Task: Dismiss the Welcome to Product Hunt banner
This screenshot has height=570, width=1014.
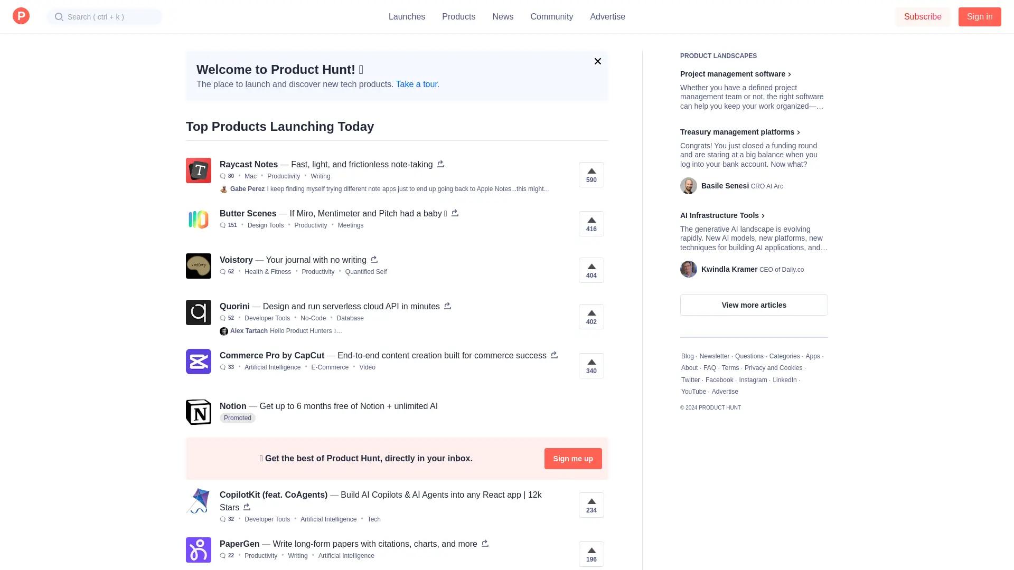Action: coord(597,61)
